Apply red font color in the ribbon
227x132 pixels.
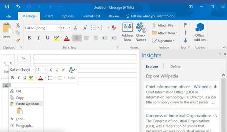click(x=67, y=38)
